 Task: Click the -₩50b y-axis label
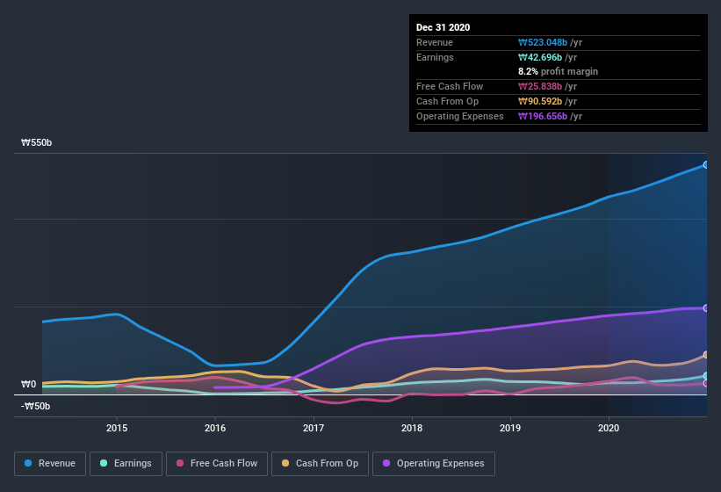coord(35,406)
